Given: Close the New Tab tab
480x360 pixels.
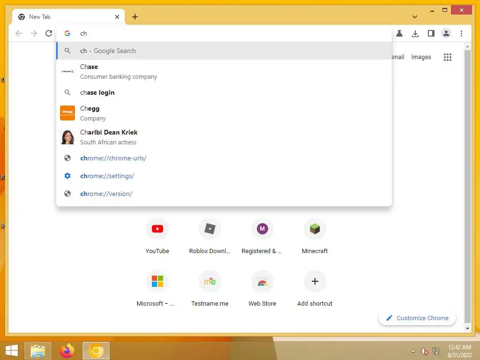Looking at the screenshot, I should (x=117, y=17).
